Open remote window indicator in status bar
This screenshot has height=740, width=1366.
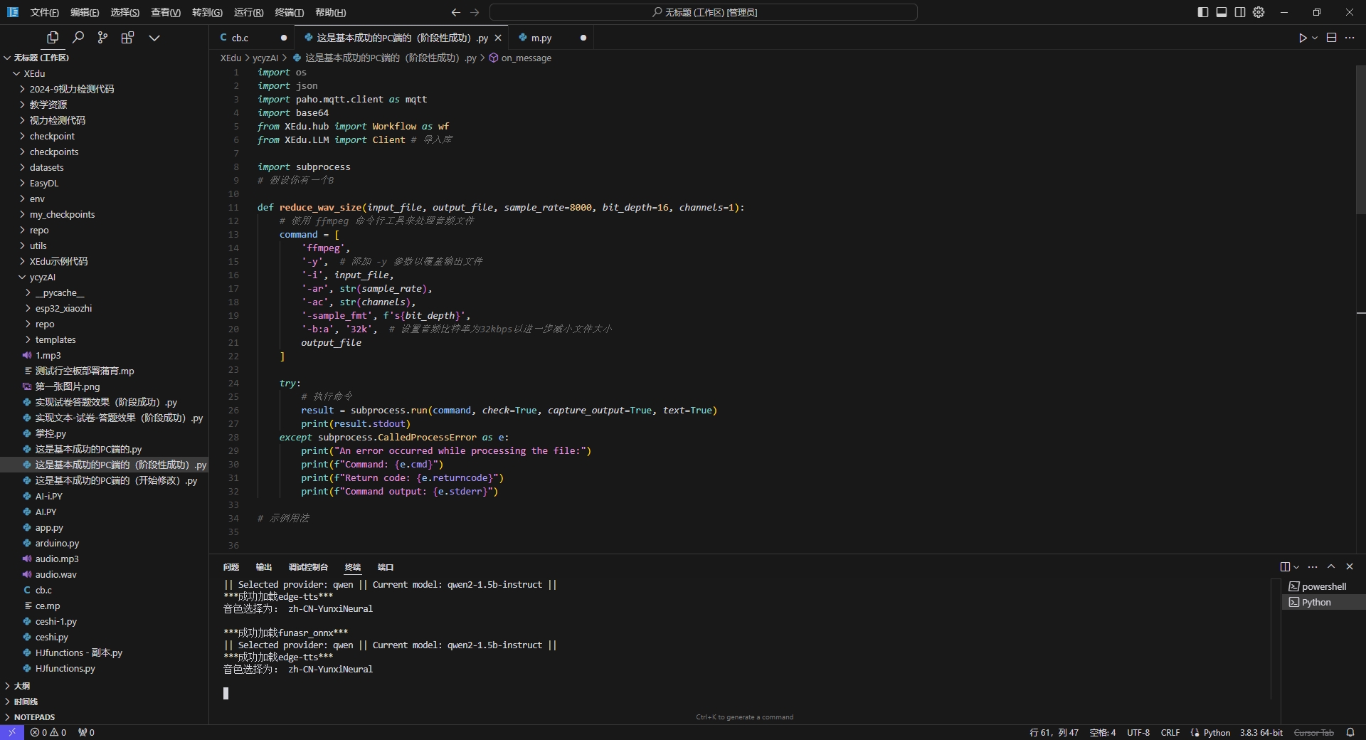[x=12, y=732]
